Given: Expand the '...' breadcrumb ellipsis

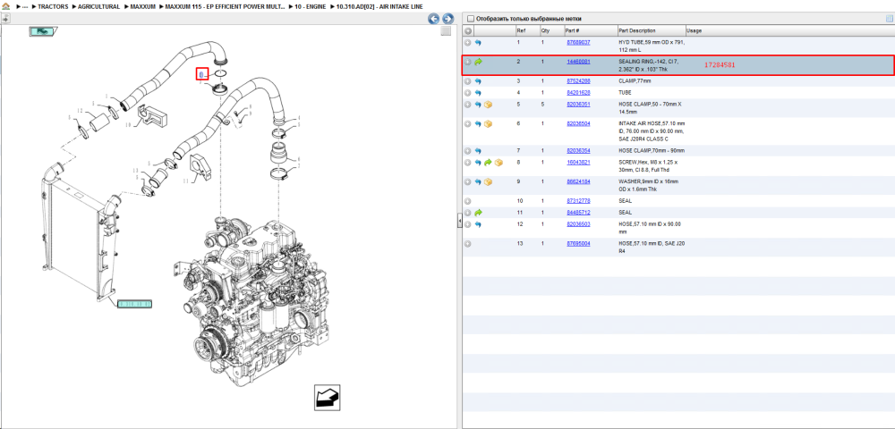Looking at the screenshot, I should 24,6.
